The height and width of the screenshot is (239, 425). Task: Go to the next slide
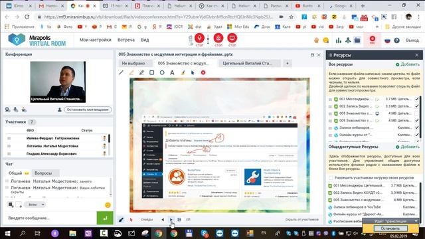[171, 220]
